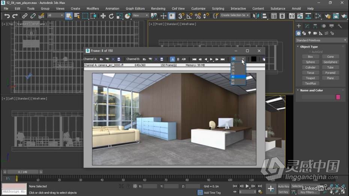The height and width of the screenshot is (196, 349).
Task: Open the Animation menu
Action: tap(112, 9)
